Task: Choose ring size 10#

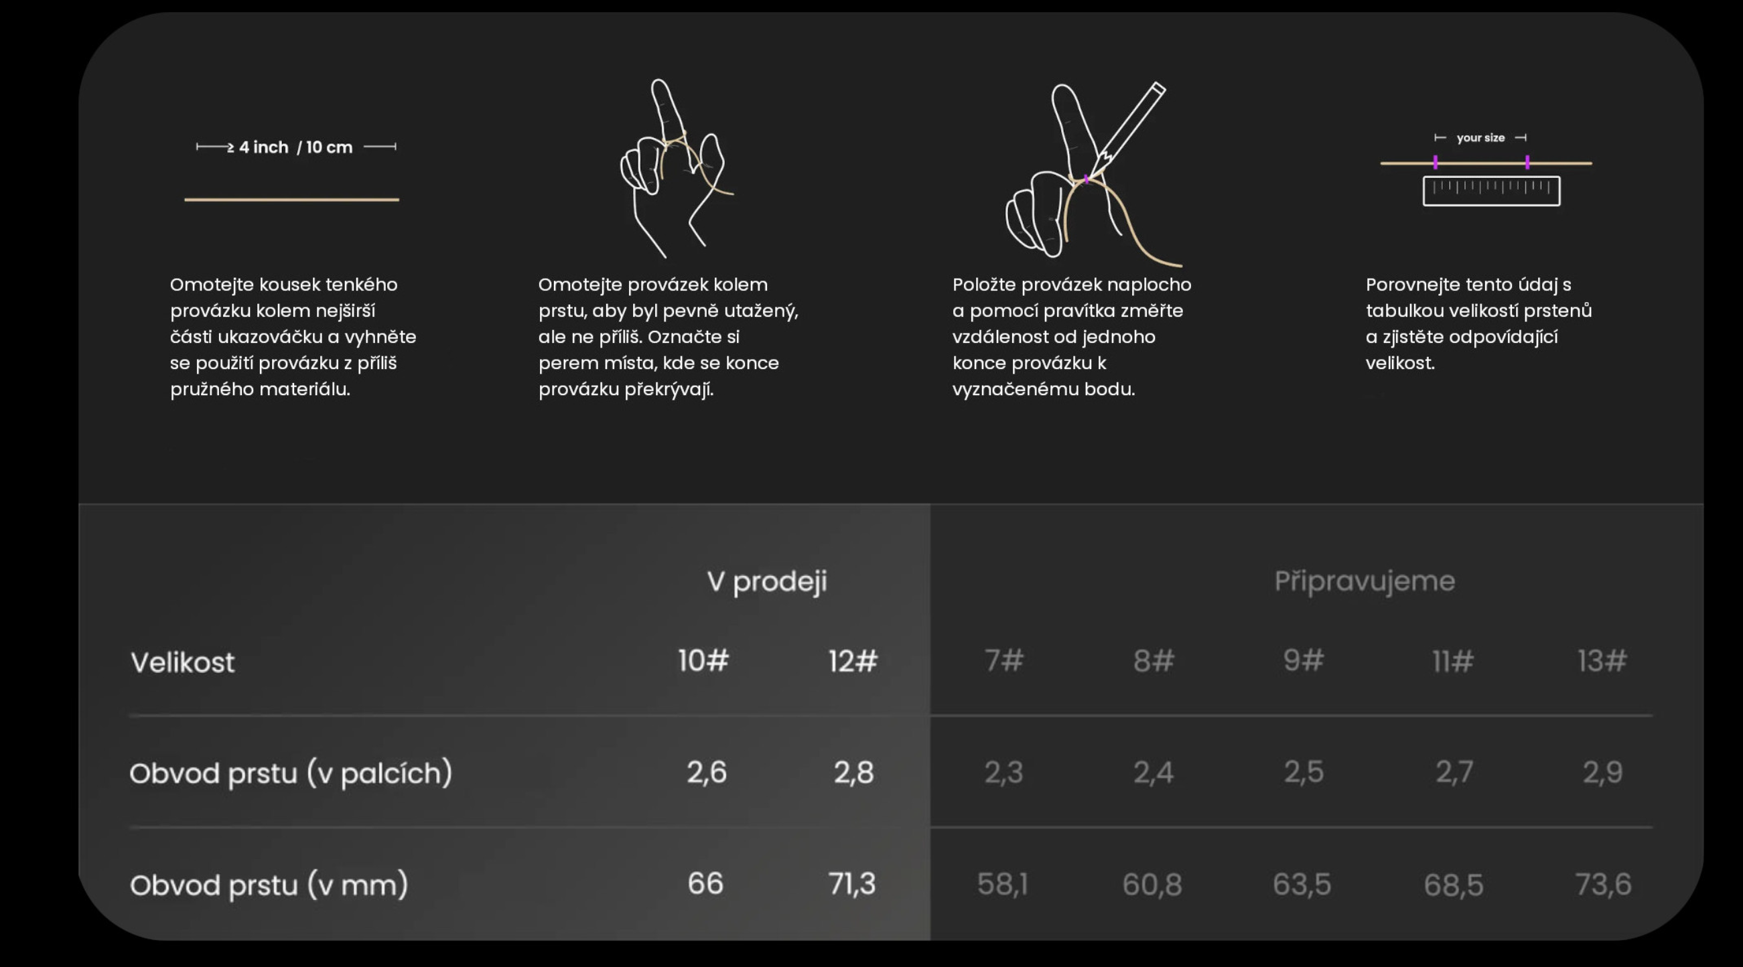Action: coord(703,661)
